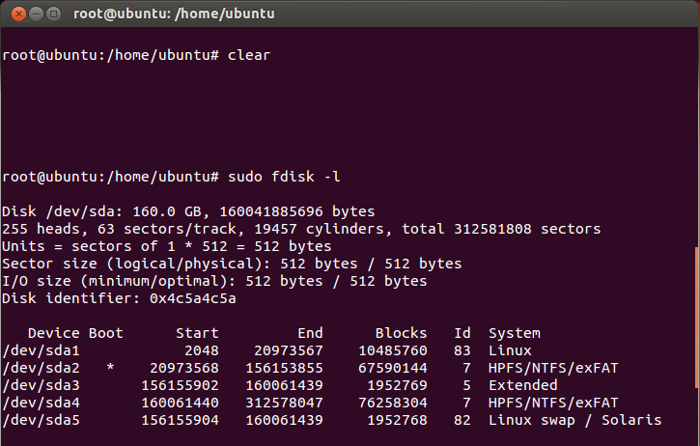The width and height of the screenshot is (700, 446).
Task: Click the /dev/sda5 device entry
Action: click(x=42, y=420)
